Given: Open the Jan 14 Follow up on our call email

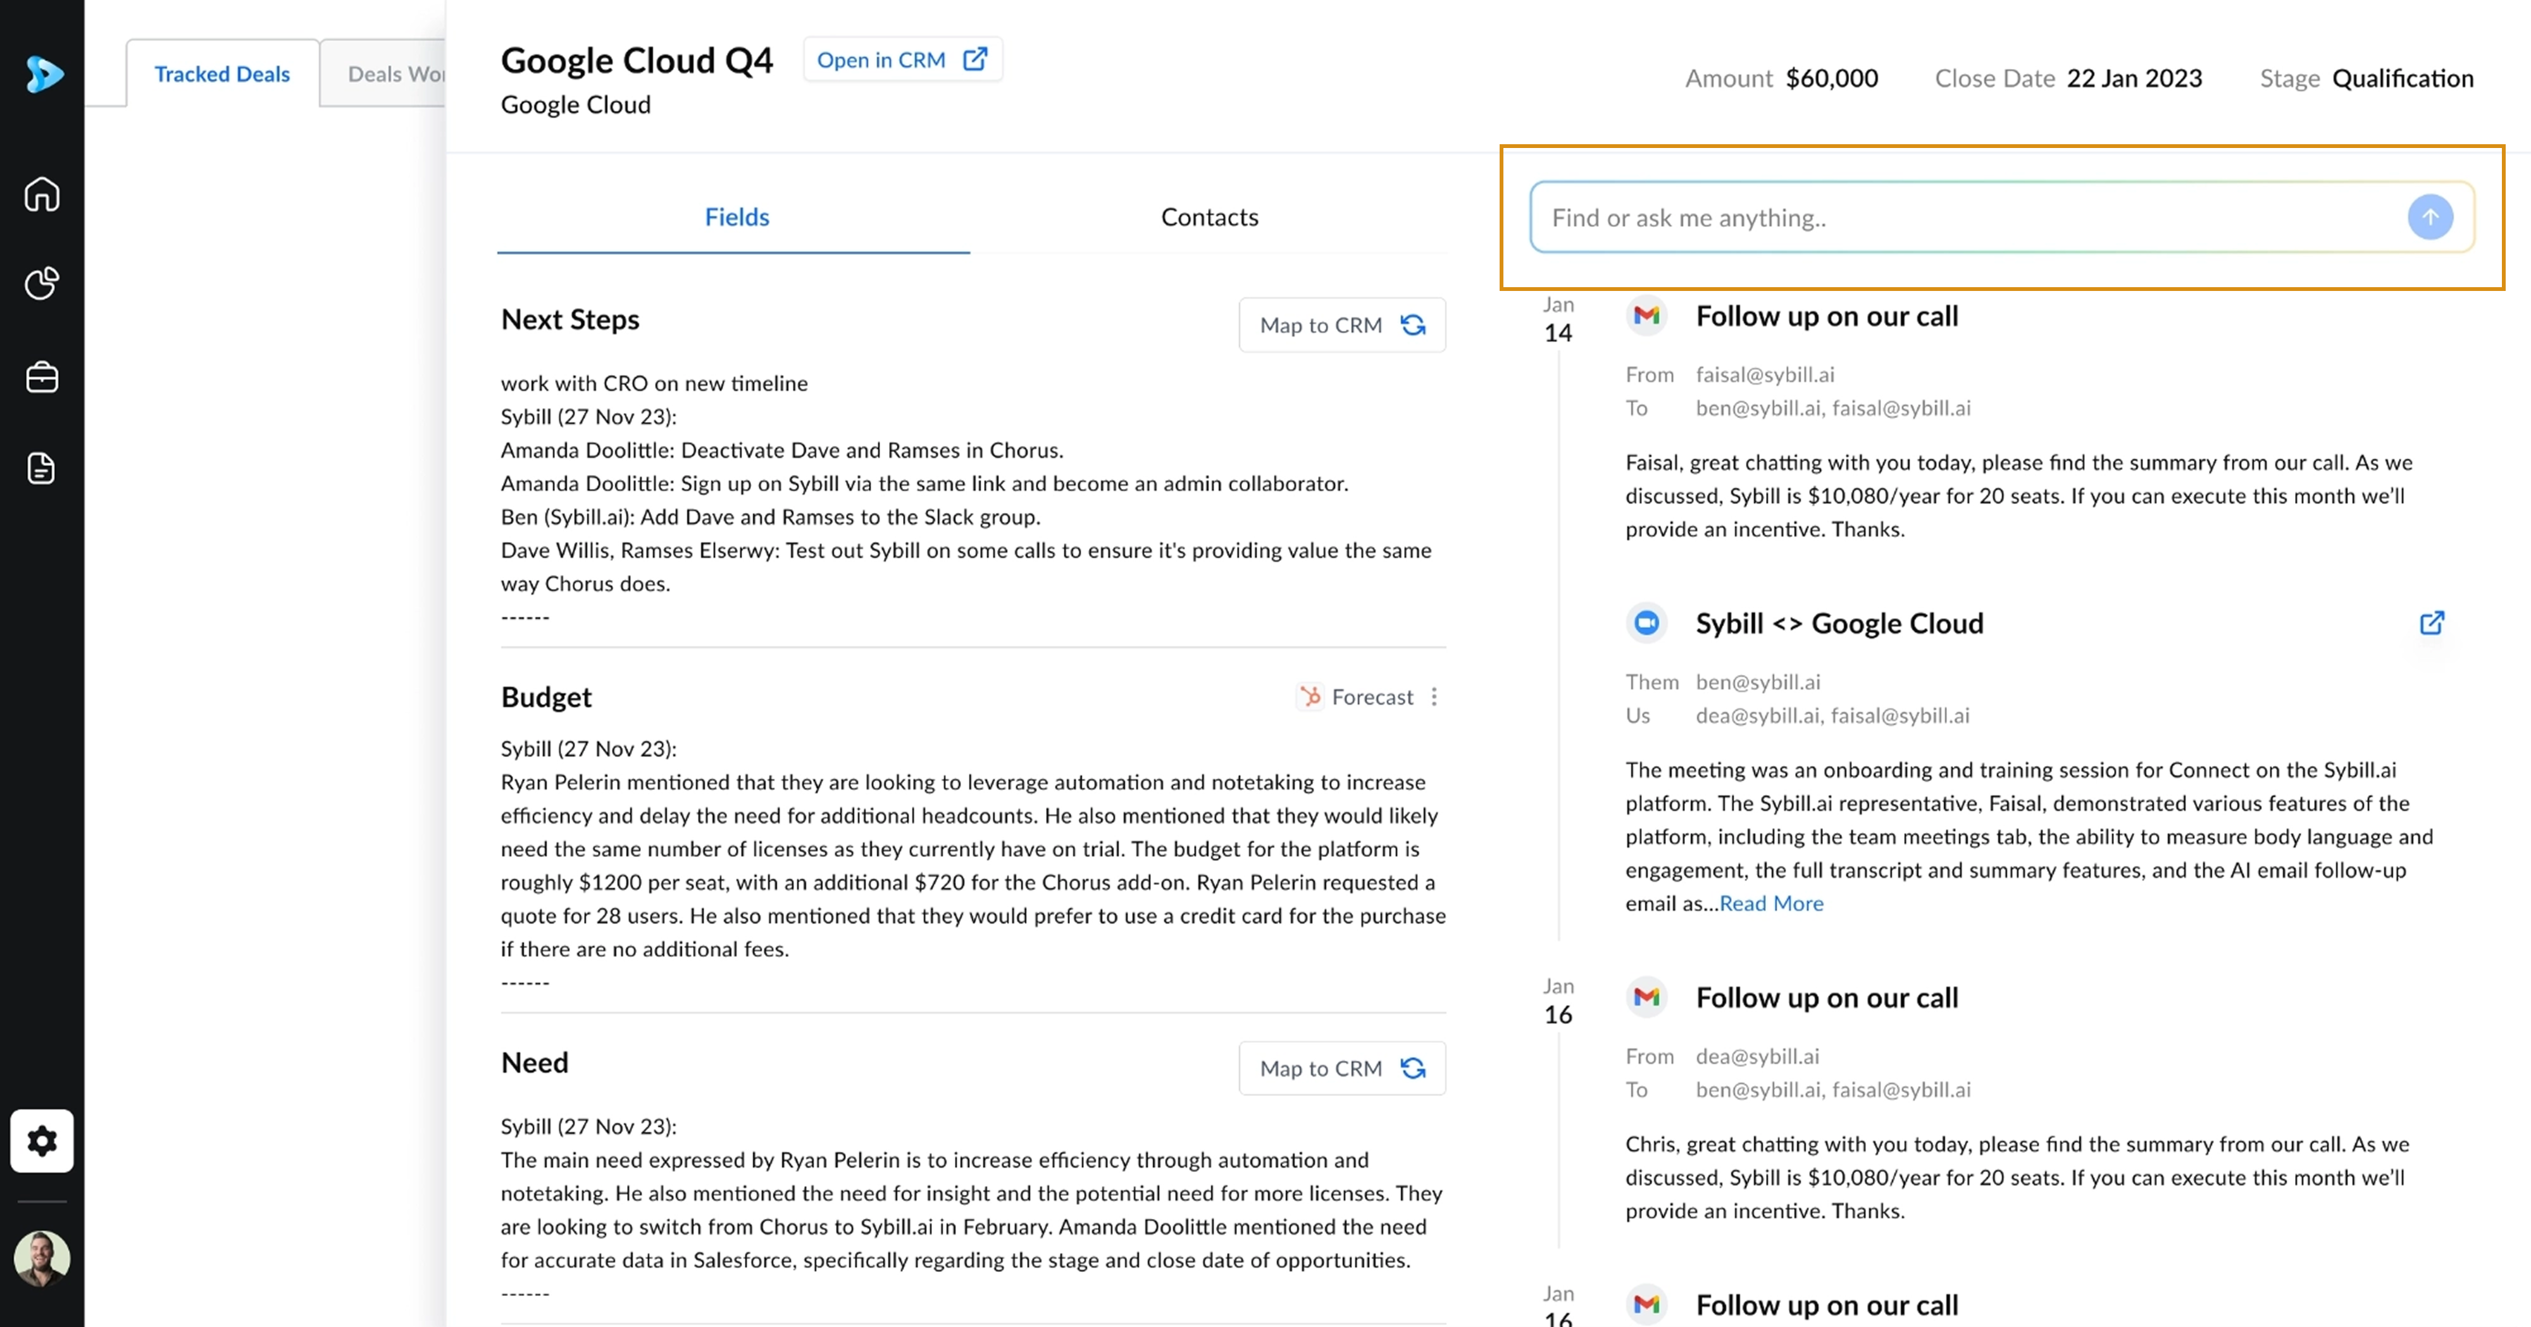Looking at the screenshot, I should coord(1827,315).
